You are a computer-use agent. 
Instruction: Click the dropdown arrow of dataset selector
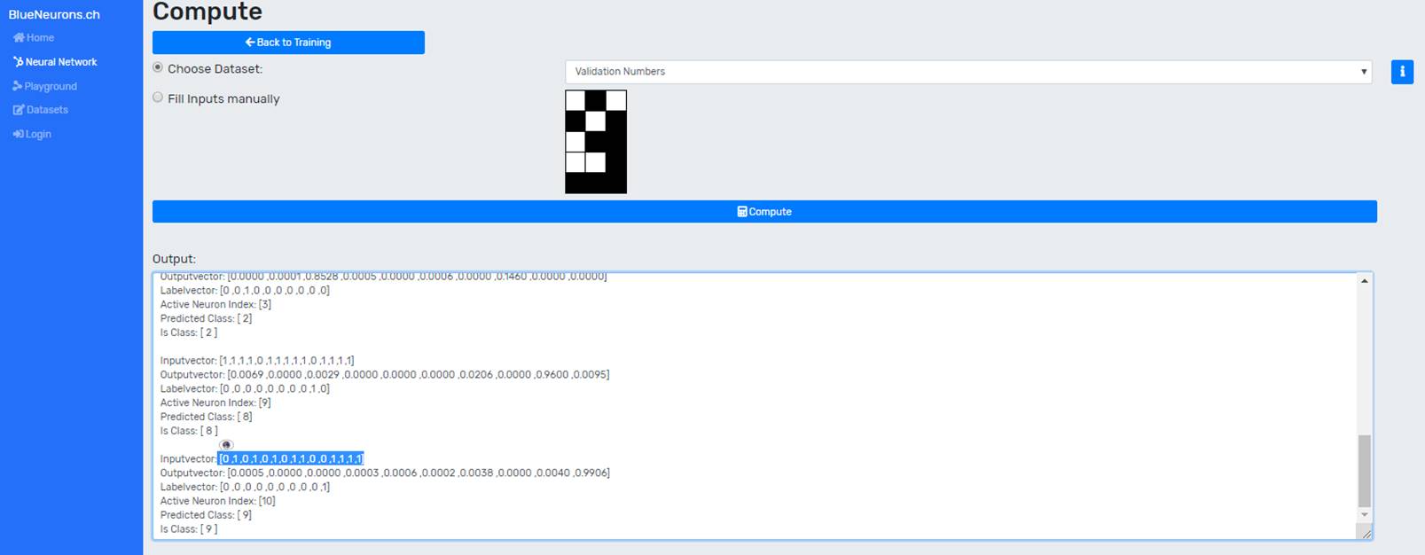[1363, 72]
